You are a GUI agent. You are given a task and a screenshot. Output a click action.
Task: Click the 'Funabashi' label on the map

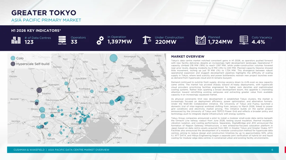point(104,113)
